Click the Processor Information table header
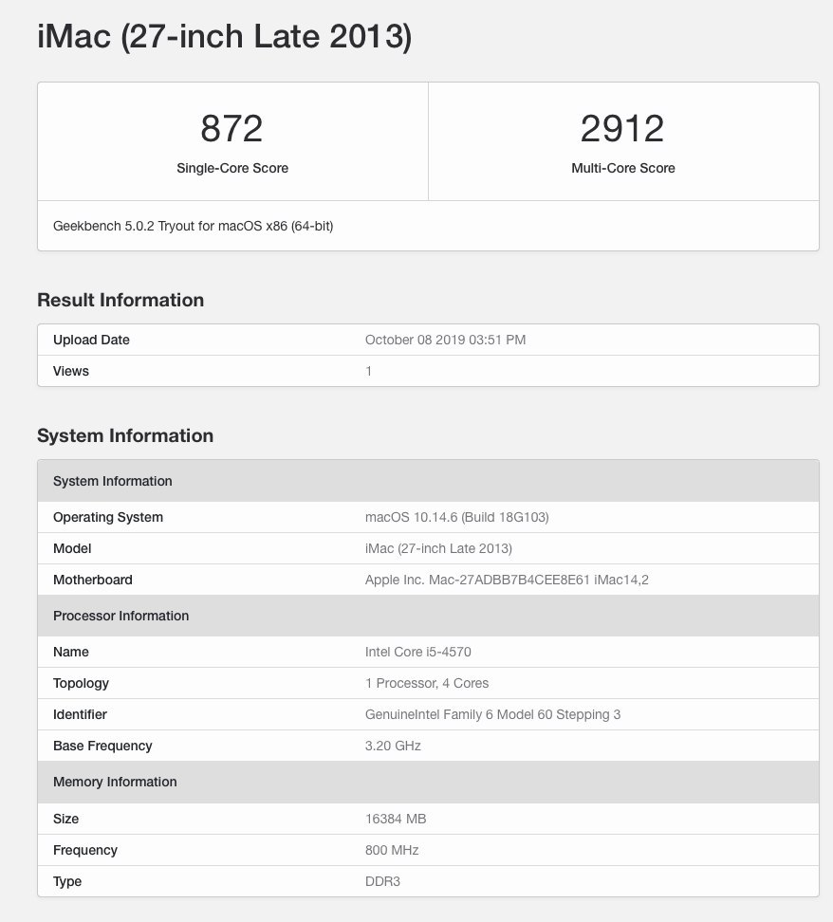 coord(428,616)
